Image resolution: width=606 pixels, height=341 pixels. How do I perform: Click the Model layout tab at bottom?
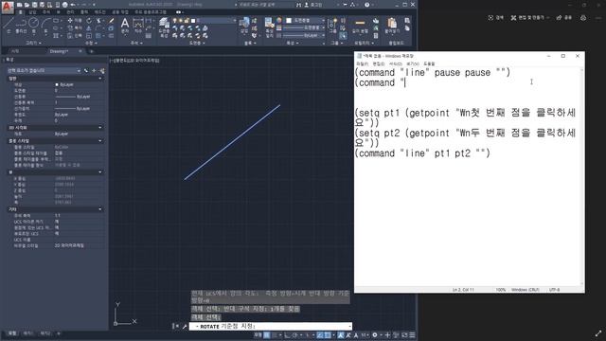coord(12,333)
